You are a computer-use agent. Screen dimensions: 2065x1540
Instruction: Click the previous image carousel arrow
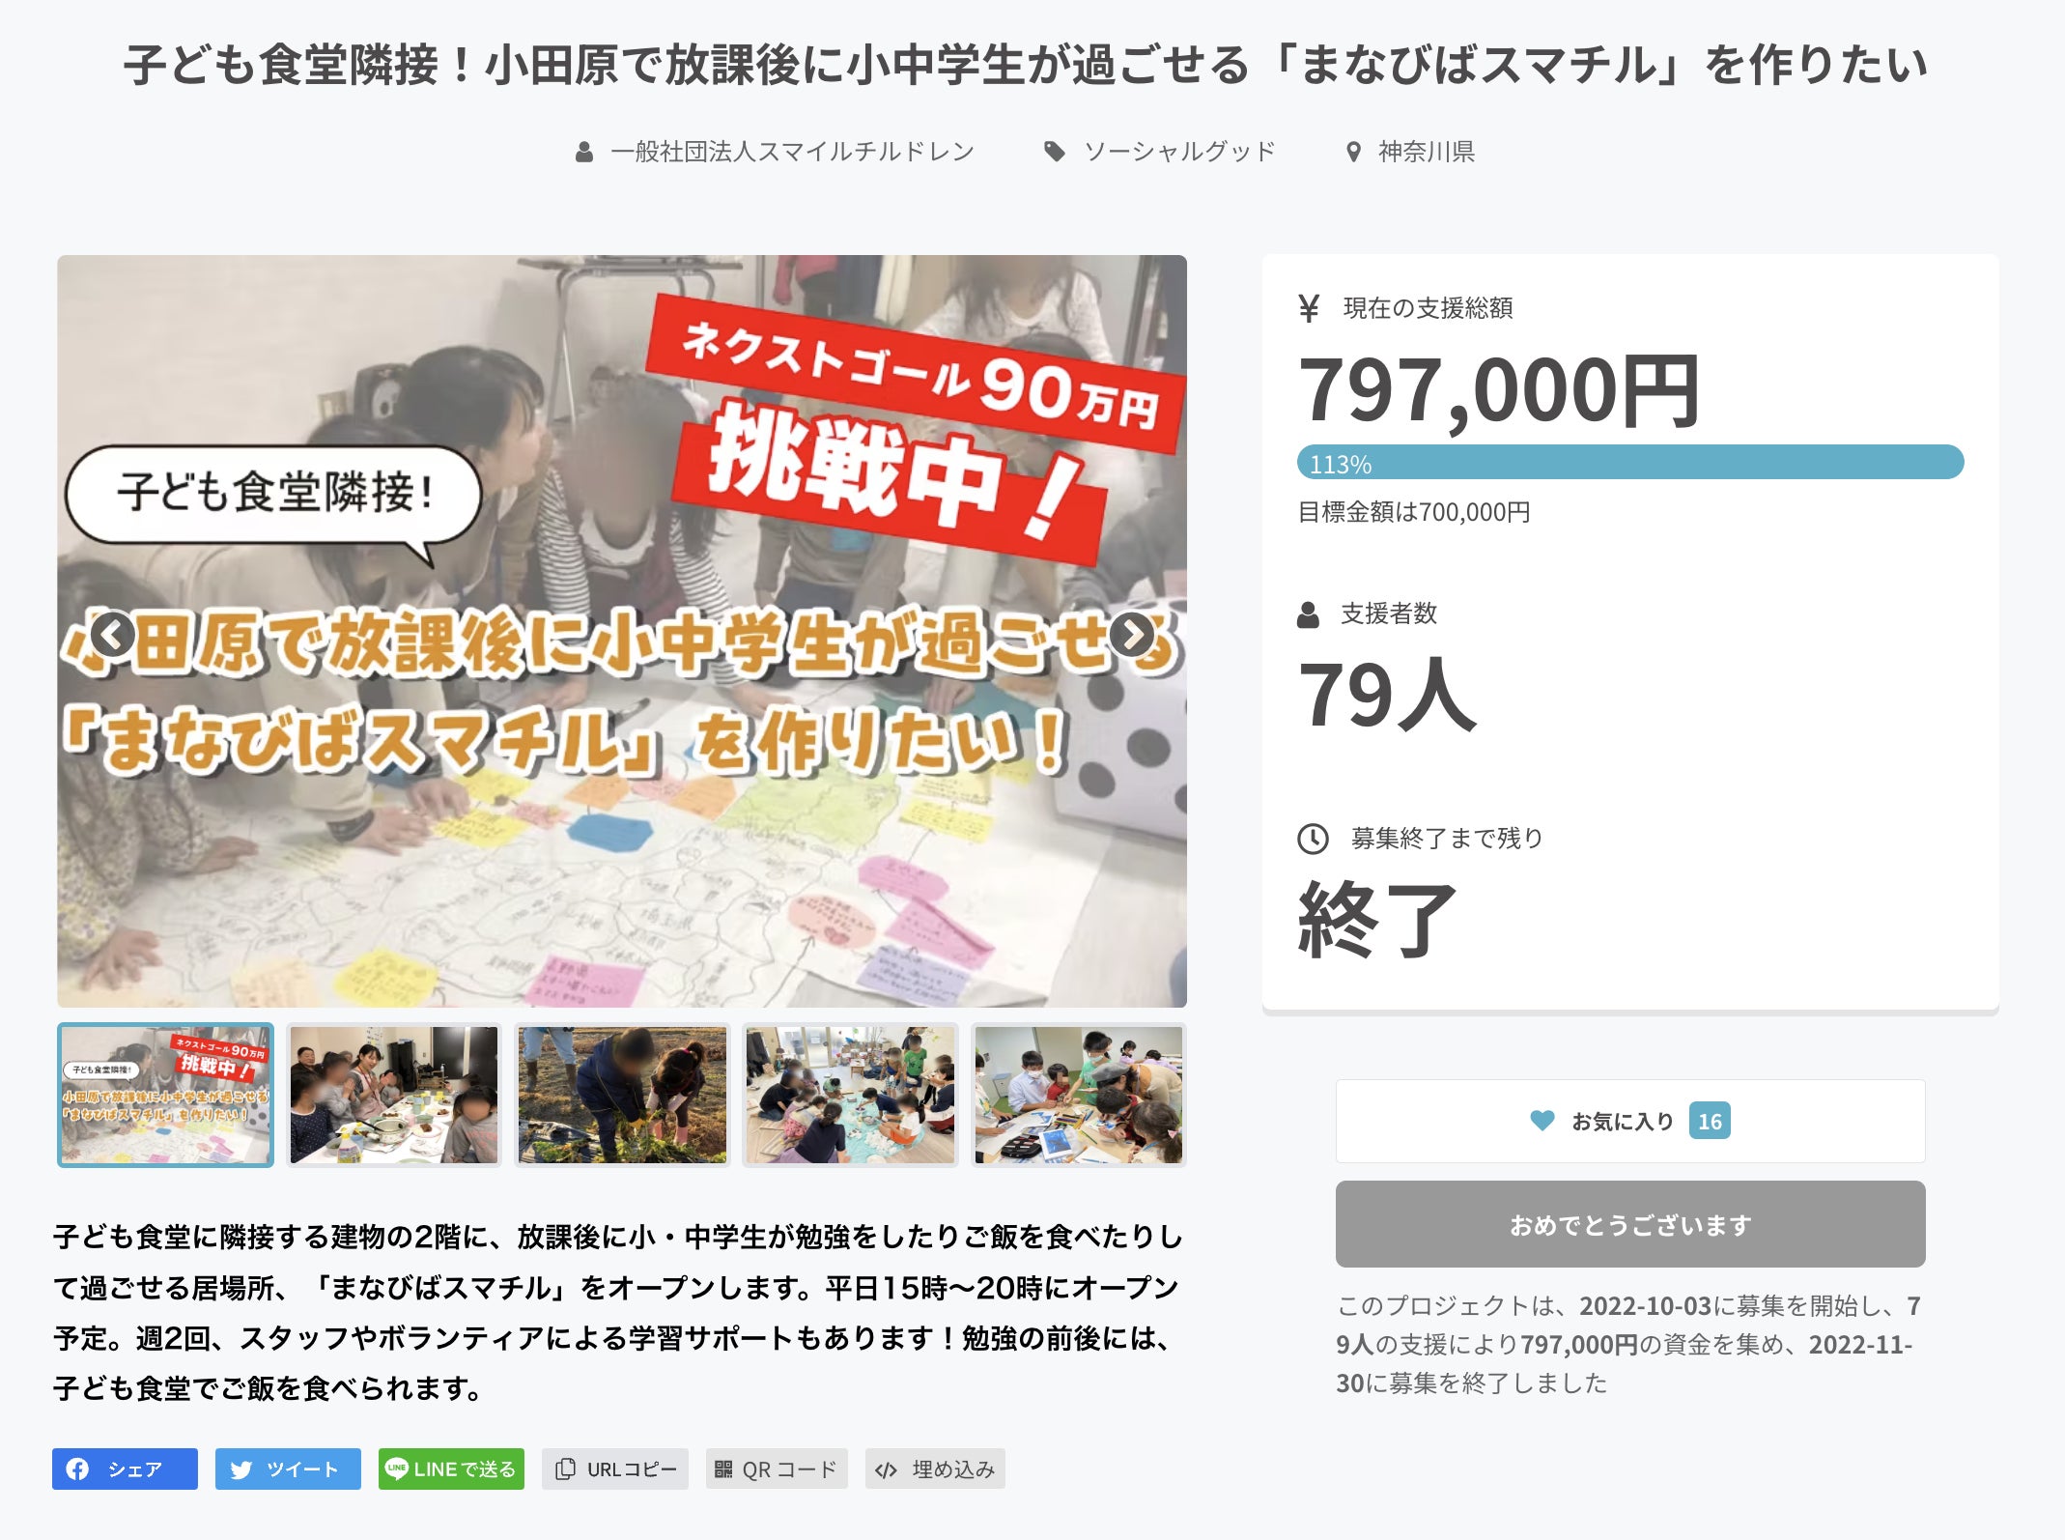(112, 635)
